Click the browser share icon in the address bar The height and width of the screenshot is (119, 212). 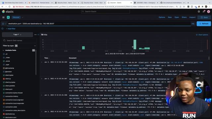180,7
